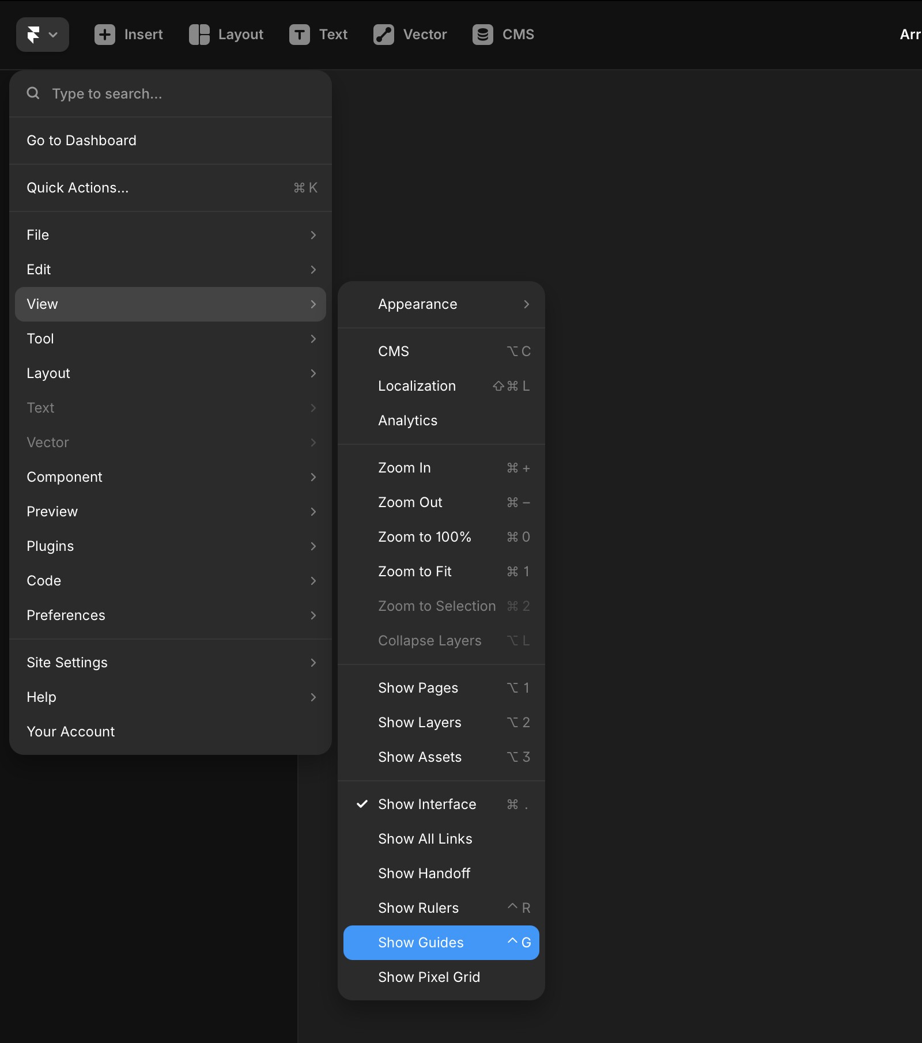Select Zoom Out

(x=441, y=502)
